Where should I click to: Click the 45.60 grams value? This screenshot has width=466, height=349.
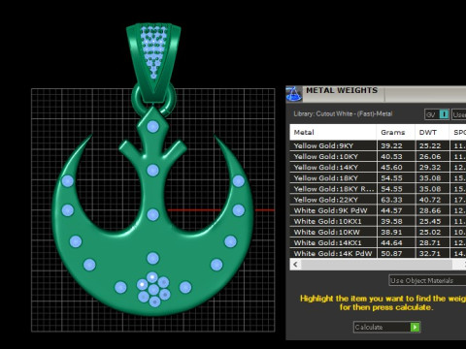[x=391, y=168]
